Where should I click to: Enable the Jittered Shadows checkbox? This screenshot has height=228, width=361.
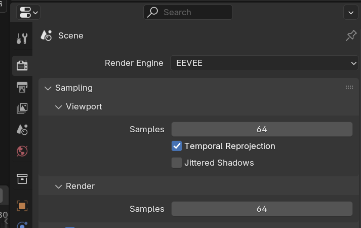177,163
